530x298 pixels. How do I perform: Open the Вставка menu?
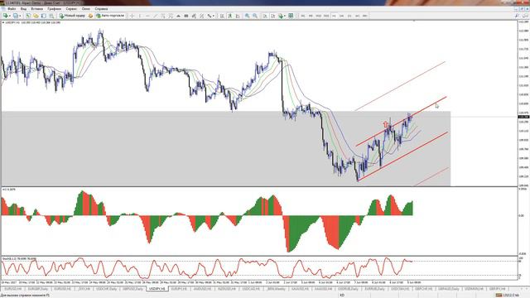(36, 9)
